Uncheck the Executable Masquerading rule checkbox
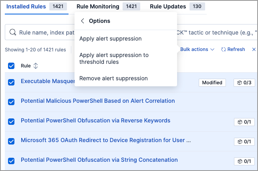The height and width of the screenshot is (171, 258). [x=11, y=82]
